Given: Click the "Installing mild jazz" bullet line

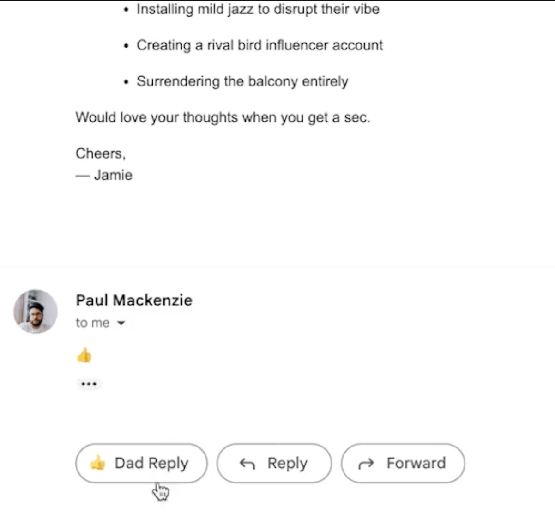Looking at the screenshot, I should (x=258, y=9).
